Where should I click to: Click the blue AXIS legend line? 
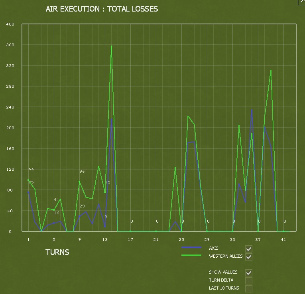point(191,247)
